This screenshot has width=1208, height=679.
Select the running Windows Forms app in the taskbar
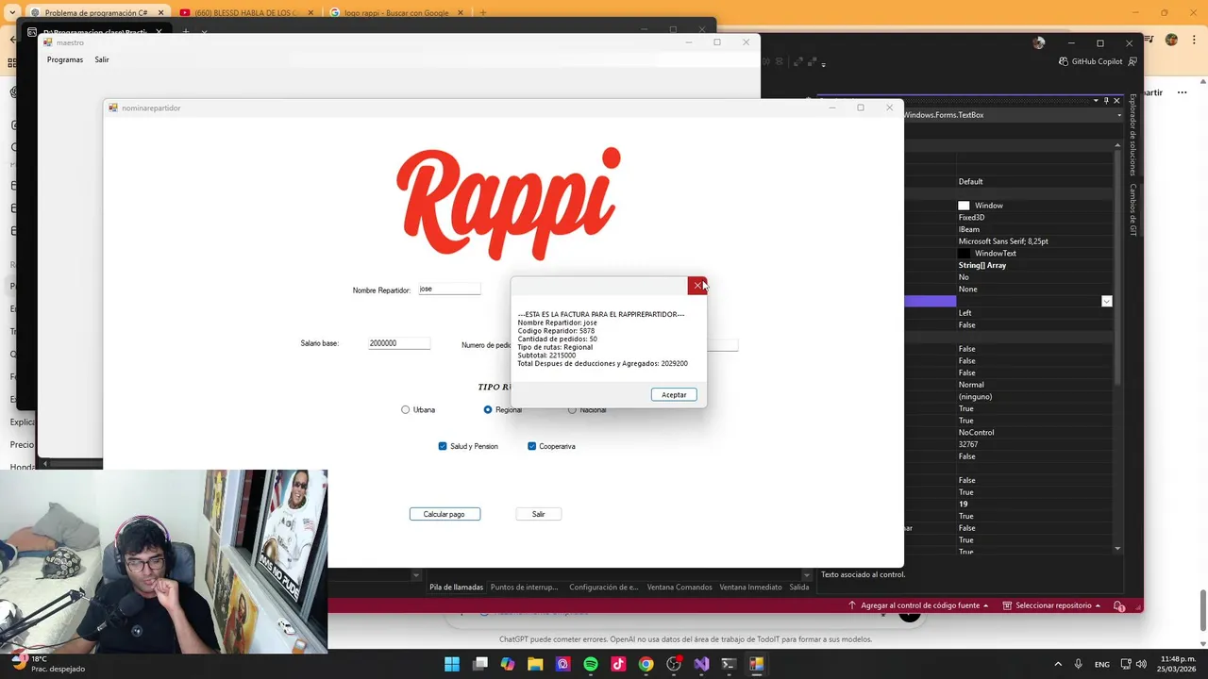[x=756, y=664]
